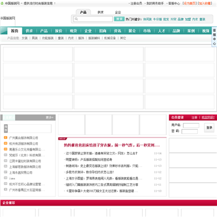
Task: Open 视频 section from navigation bar
Action: click(206, 31)
